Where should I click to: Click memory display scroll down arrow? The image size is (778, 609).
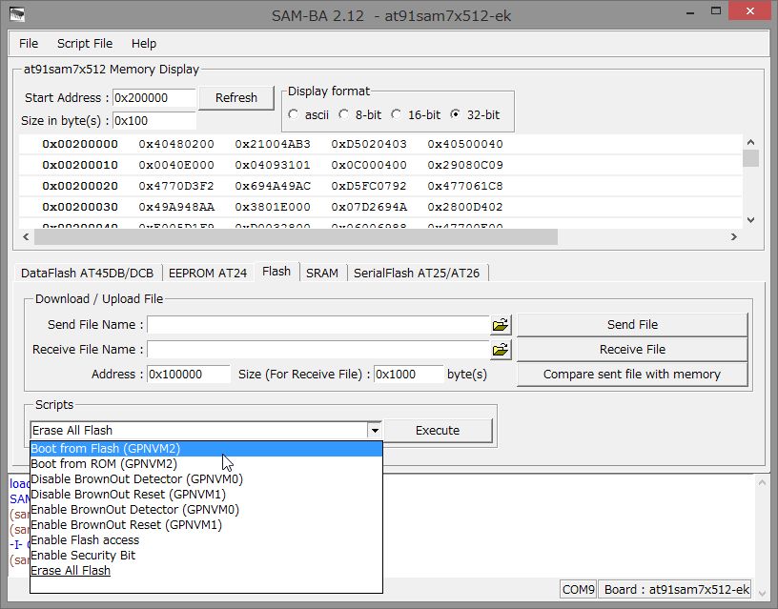[750, 220]
